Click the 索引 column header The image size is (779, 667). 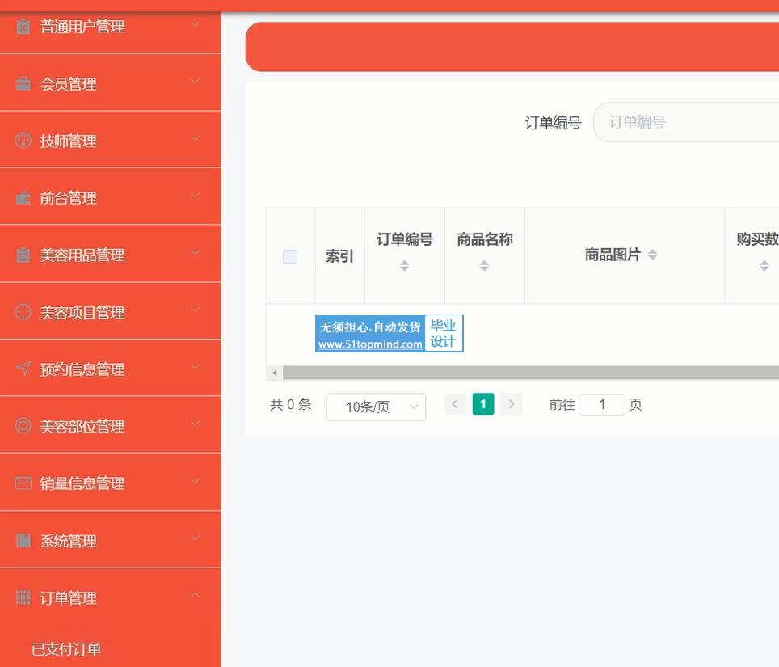pyautogui.click(x=340, y=256)
